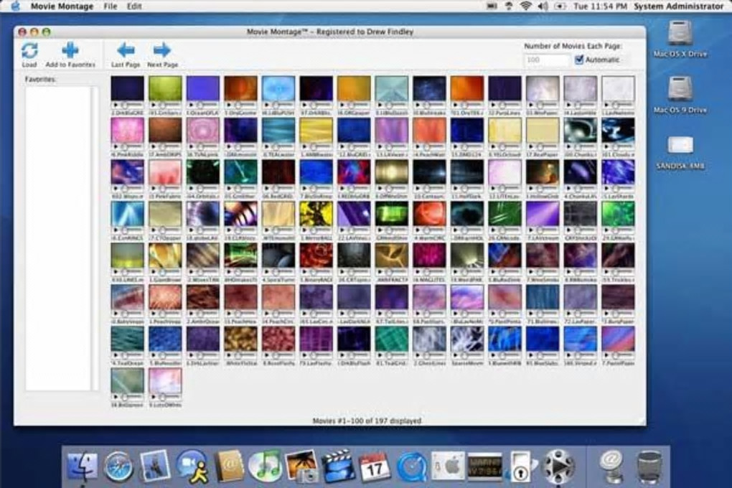Play the solid blue OceanGFLA movie
The image size is (732, 488).
pyautogui.click(x=192, y=105)
